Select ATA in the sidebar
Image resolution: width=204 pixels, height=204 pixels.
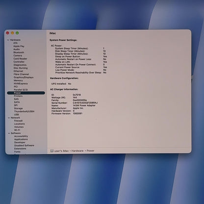[15, 43]
